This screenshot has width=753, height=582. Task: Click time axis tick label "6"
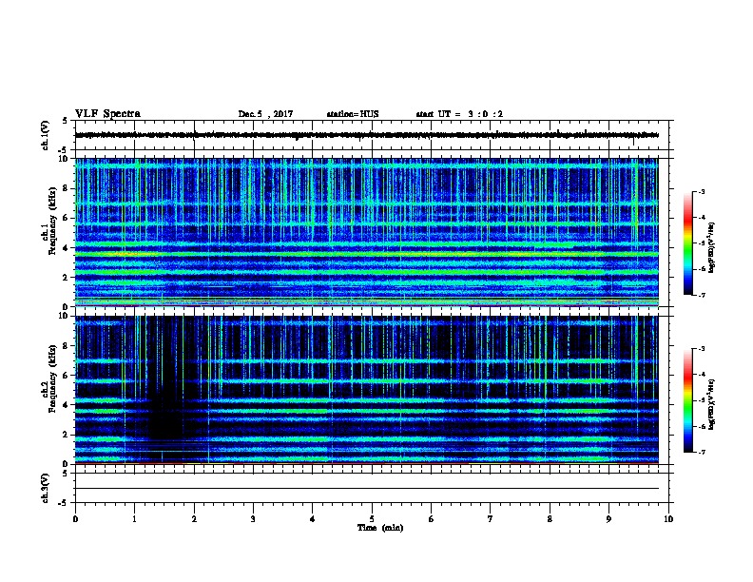(x=431, y=519)
